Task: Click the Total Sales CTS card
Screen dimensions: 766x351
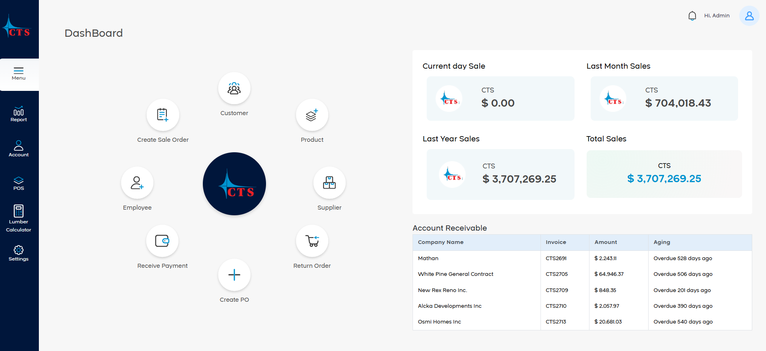Action: [x=664, y=174]
